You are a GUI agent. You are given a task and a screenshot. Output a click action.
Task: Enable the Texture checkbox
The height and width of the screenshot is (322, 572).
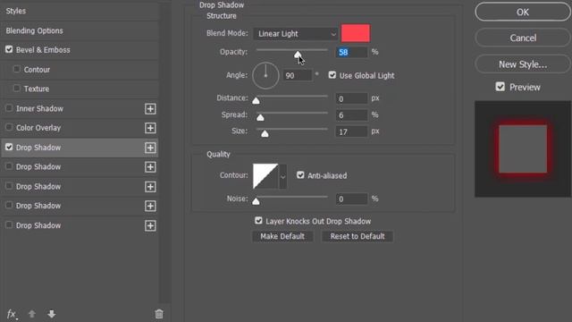click(17, 89)
